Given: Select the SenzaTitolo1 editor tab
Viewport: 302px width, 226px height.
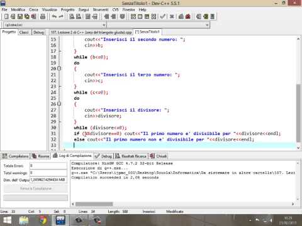Looking at the screenshot, I should point(147,32).
